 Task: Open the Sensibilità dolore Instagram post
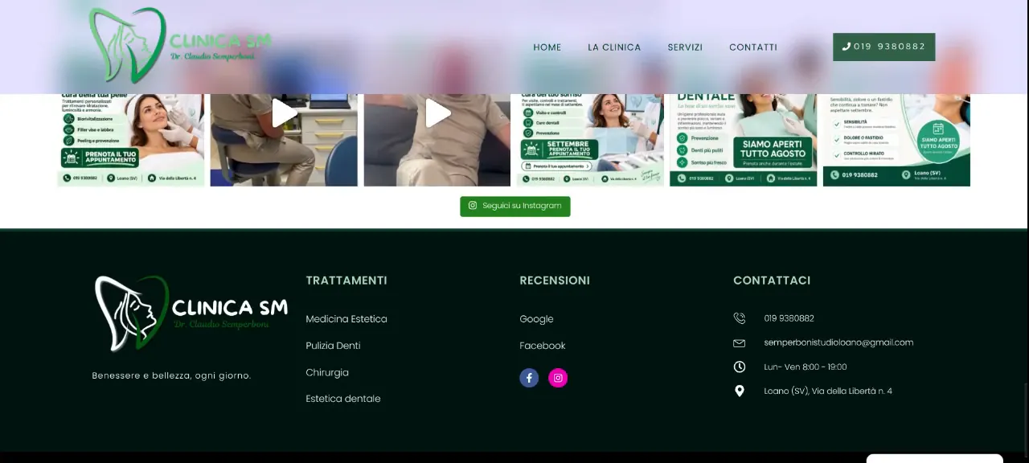(x=896, y=140)
